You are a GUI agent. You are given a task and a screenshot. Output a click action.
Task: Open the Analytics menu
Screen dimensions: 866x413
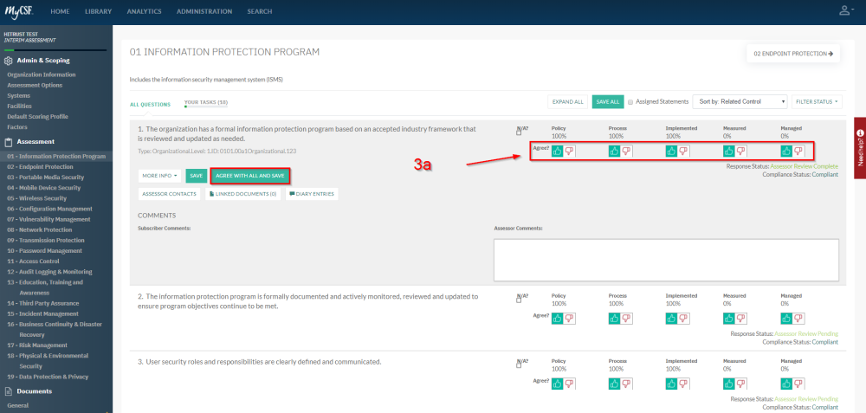click(x=144, y=11)
